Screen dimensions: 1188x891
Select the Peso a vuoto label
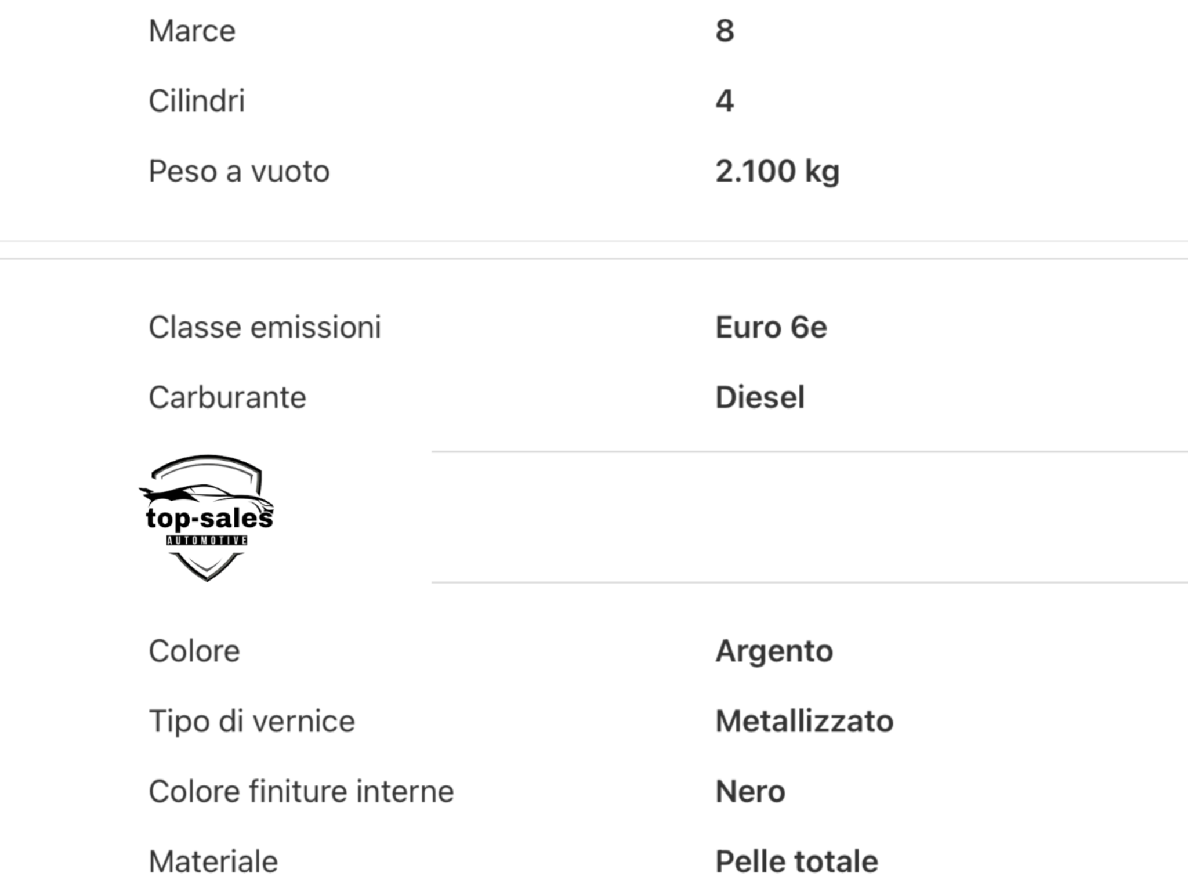tap(239, 171)
